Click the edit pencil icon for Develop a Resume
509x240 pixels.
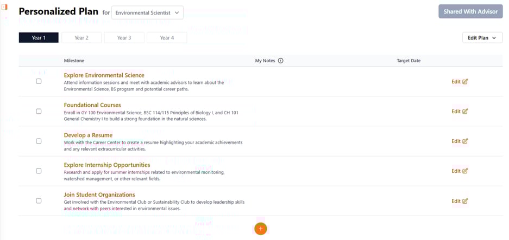[465, 141]
